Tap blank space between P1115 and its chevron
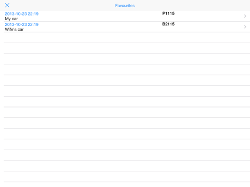 tap(208, 16)
